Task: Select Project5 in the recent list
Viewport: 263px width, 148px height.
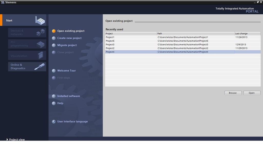Action: pyautogui.click(x=110, y=41)
